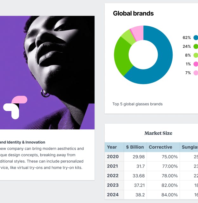The image size is (198, 203).
Task: Click the blue 62% legend swatch
Action: pyautogui.click(x=196, y=37)
